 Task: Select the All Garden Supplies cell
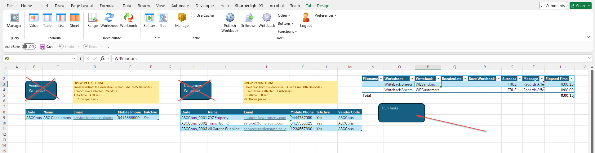[x=225, y=129]
